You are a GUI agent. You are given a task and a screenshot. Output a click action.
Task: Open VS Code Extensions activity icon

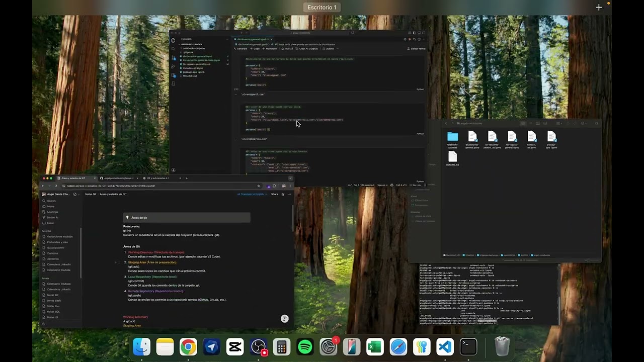point(173,75)
